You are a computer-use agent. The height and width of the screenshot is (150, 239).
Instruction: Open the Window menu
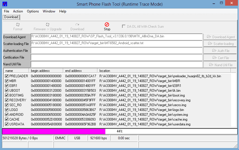tap(49, 11)
